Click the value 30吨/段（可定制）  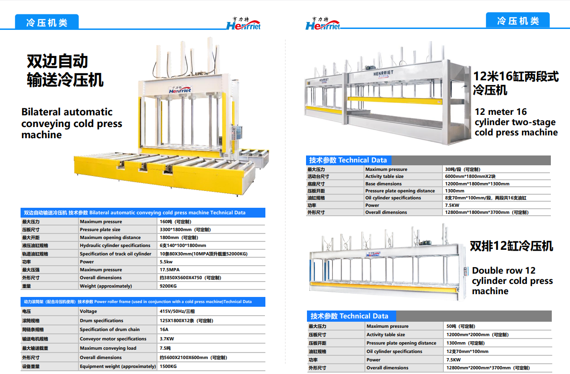[463, 169]
